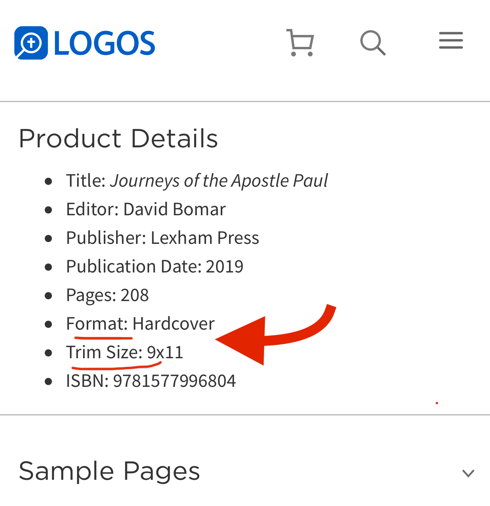This screenshot has width=490, height=506.
Task: Click the small red dot near divider
Action: (437, 403)
